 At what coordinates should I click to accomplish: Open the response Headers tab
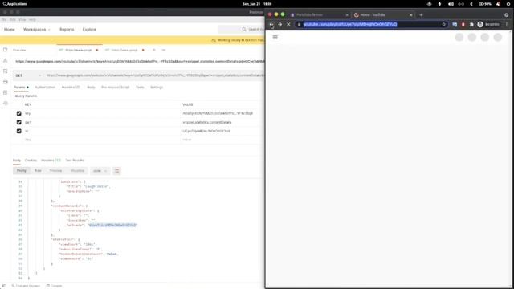pyautogui.click(x=51, y=161)
